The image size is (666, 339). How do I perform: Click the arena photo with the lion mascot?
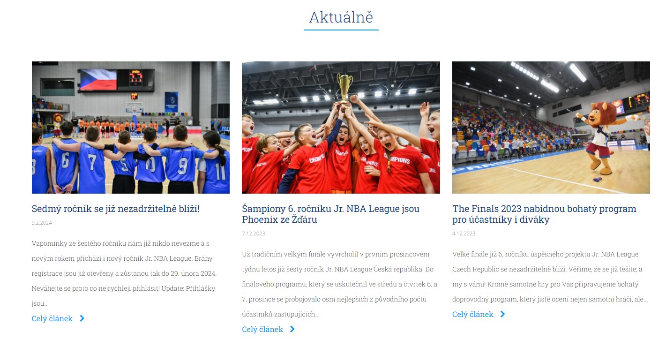click(551, 128)
